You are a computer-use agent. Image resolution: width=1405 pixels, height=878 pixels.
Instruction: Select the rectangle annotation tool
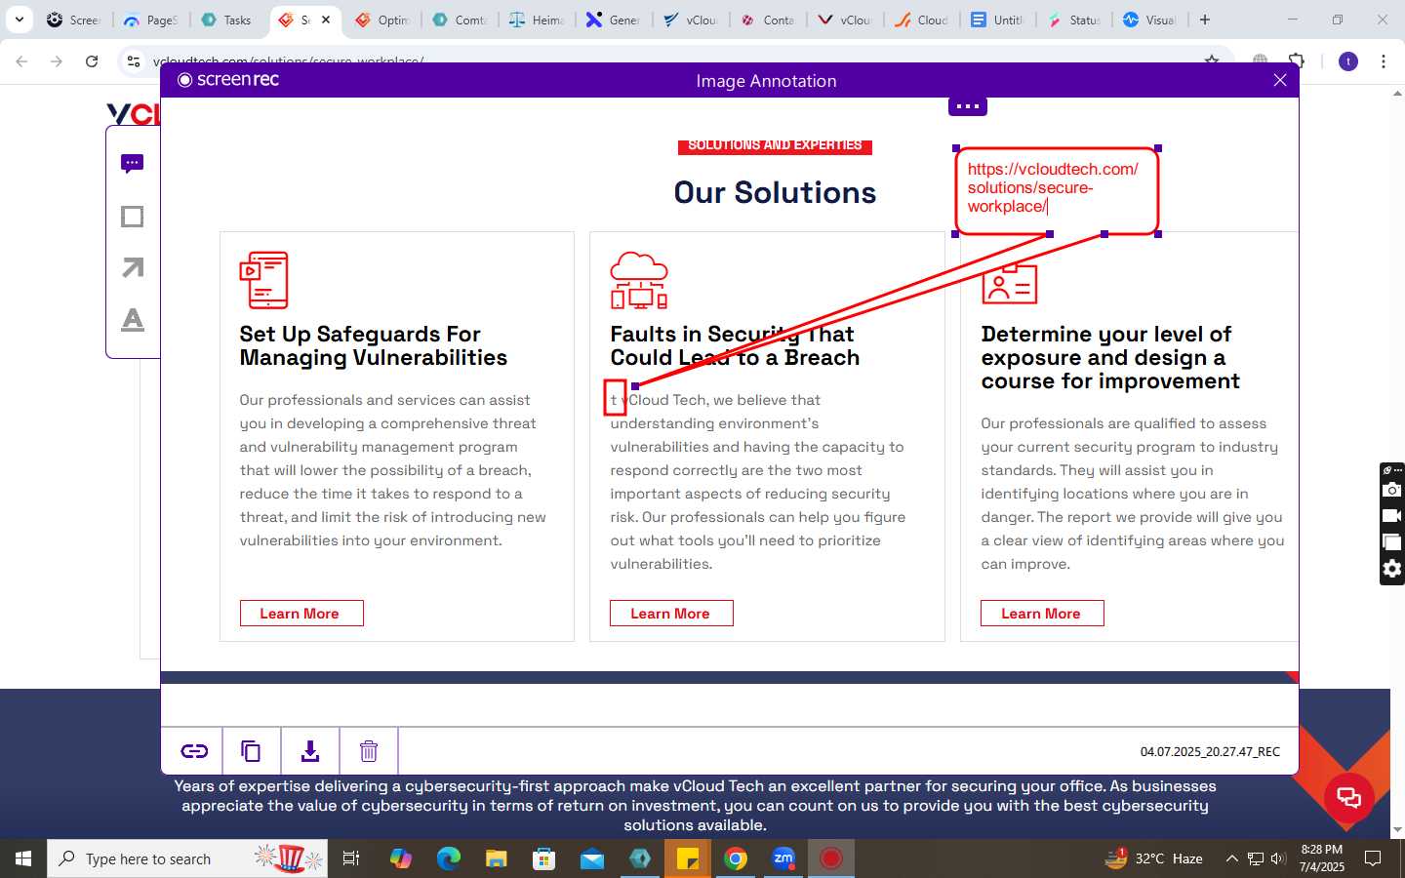tap(133, 217)
